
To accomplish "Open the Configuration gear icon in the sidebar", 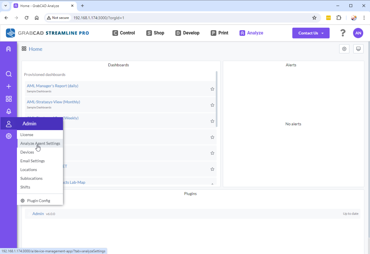I will tap(9, 136).
